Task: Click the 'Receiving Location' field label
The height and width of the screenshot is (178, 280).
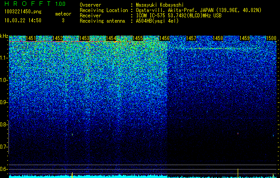Action: pyautogui.click(x=104, y=10)
